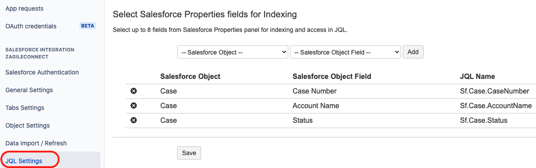Remove the Case Number field row
The width and height of the screenshot is (536, 168).
(133, 91)
